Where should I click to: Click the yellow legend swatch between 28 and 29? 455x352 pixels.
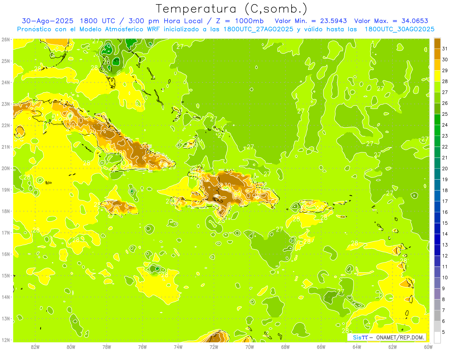(437, 76)
